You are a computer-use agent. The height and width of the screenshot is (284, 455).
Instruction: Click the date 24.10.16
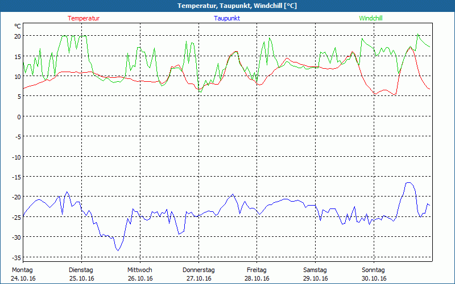coord(23,278)
